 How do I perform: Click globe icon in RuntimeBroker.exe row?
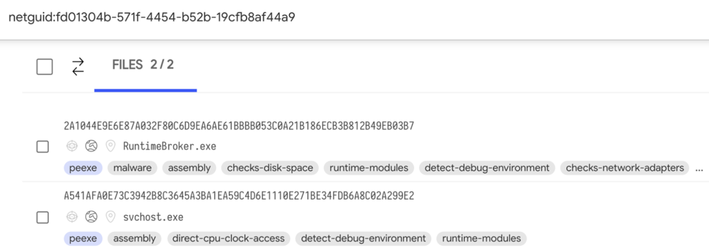[91, 146]
